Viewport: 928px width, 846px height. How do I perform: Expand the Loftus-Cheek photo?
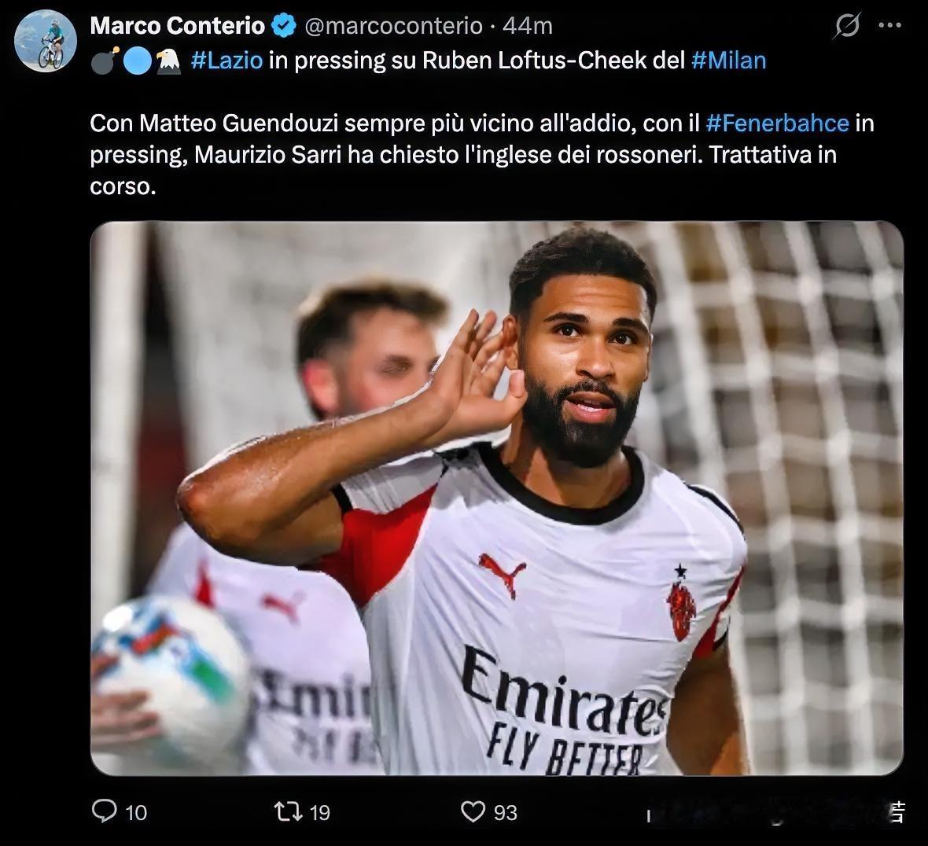click(x=496, y=498)
